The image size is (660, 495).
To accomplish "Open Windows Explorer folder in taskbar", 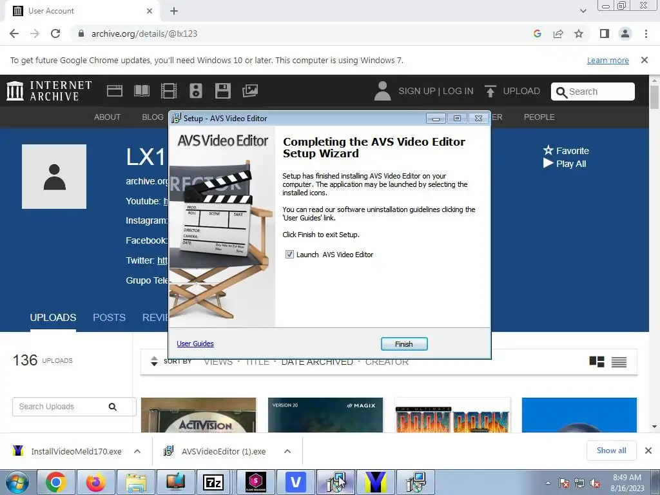I will (x=135, y=482).
